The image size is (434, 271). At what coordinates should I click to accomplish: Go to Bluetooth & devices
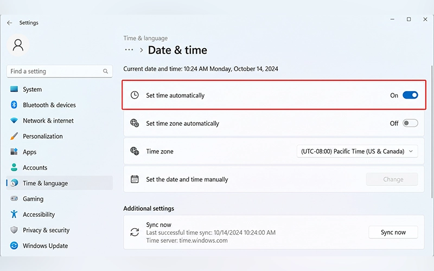pos(60,105)
